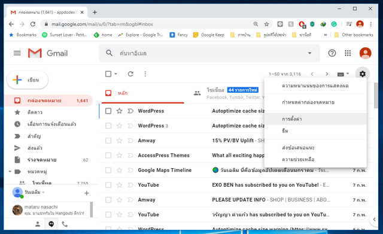Expand the side panel arrow

point(374,220)
